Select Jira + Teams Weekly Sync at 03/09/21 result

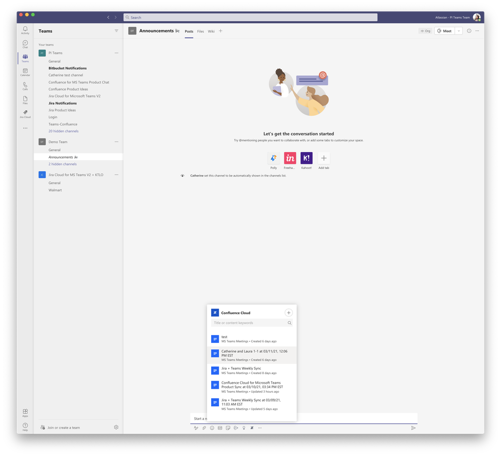252,404
